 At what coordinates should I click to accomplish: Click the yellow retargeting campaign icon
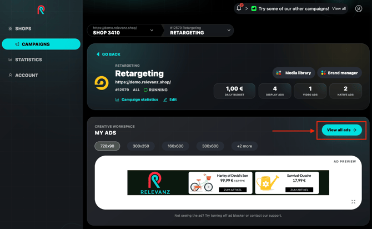[x=102, y=83]
